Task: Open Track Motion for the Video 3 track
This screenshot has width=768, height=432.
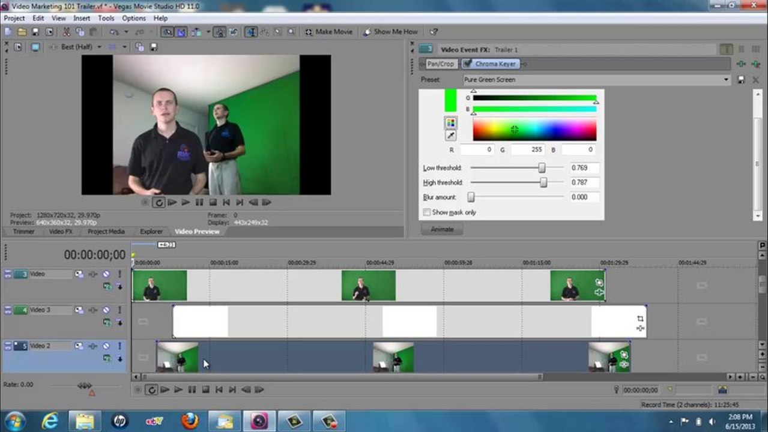Action: [x=79, y=310]
